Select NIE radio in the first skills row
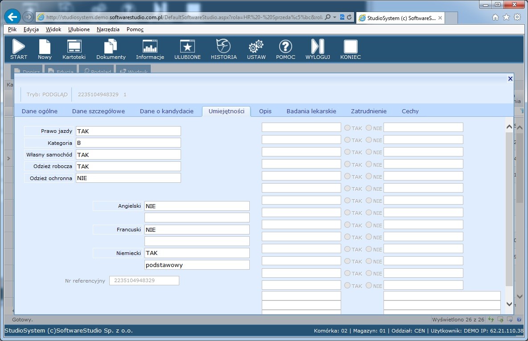528x341 pixels. (x=369, y=127)
